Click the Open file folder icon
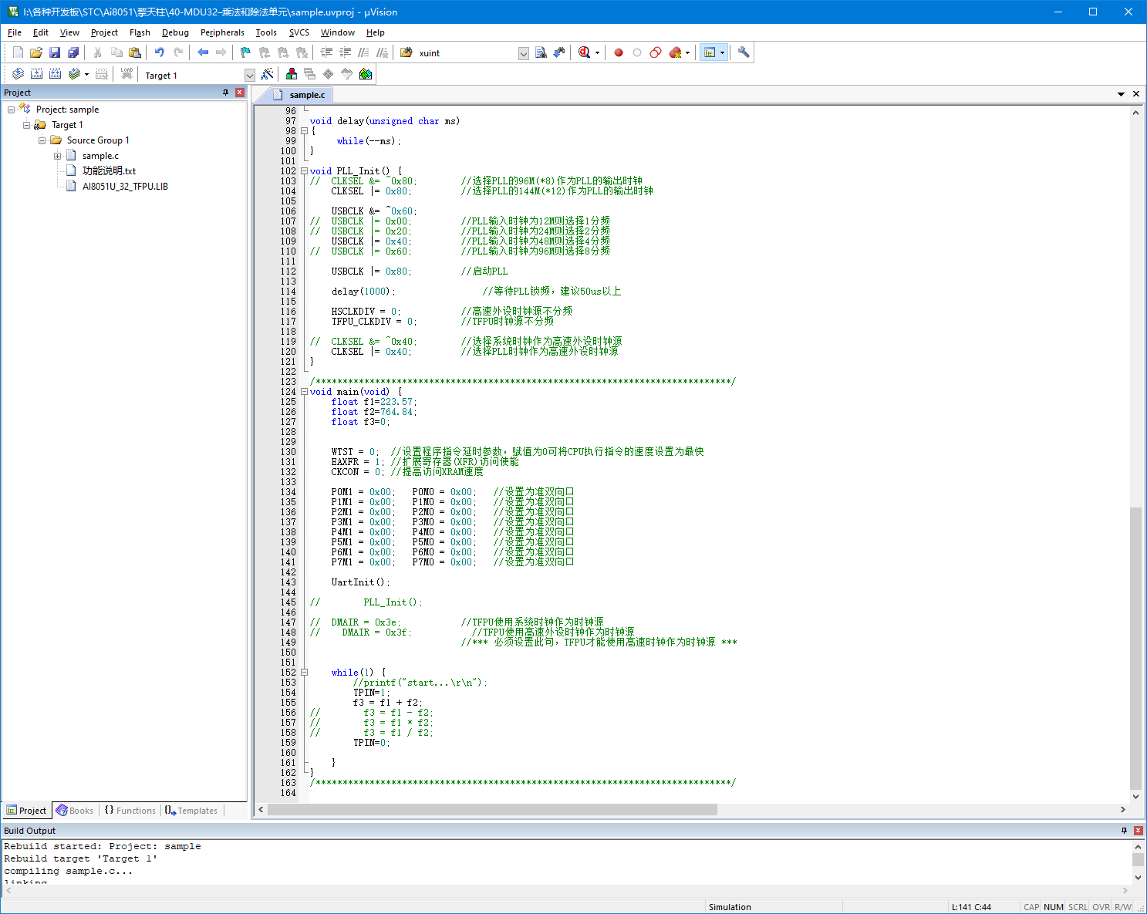Viewport: 1147px width, 914px height. pos(36,52)
